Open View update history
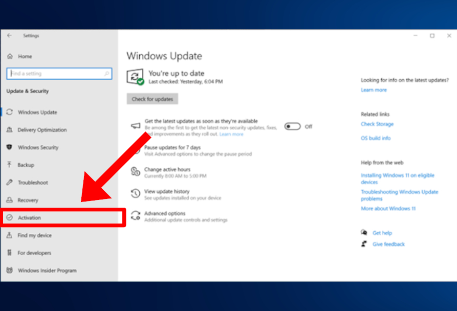Viewport: 457px width, 311px height. click(x=166, y=191)
